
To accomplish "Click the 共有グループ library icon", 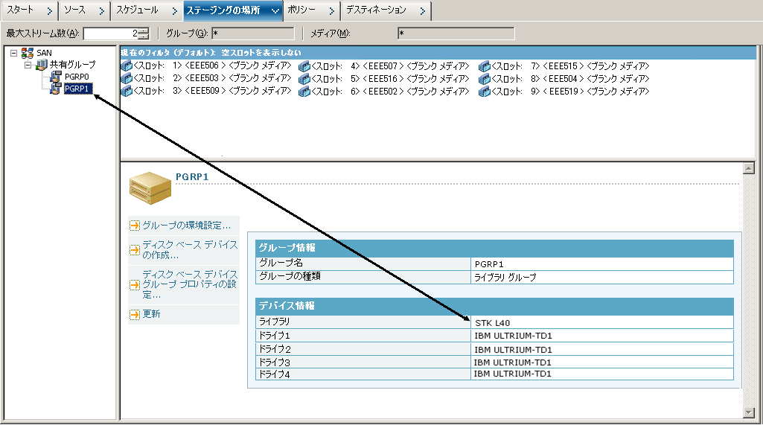I will 42,65.
